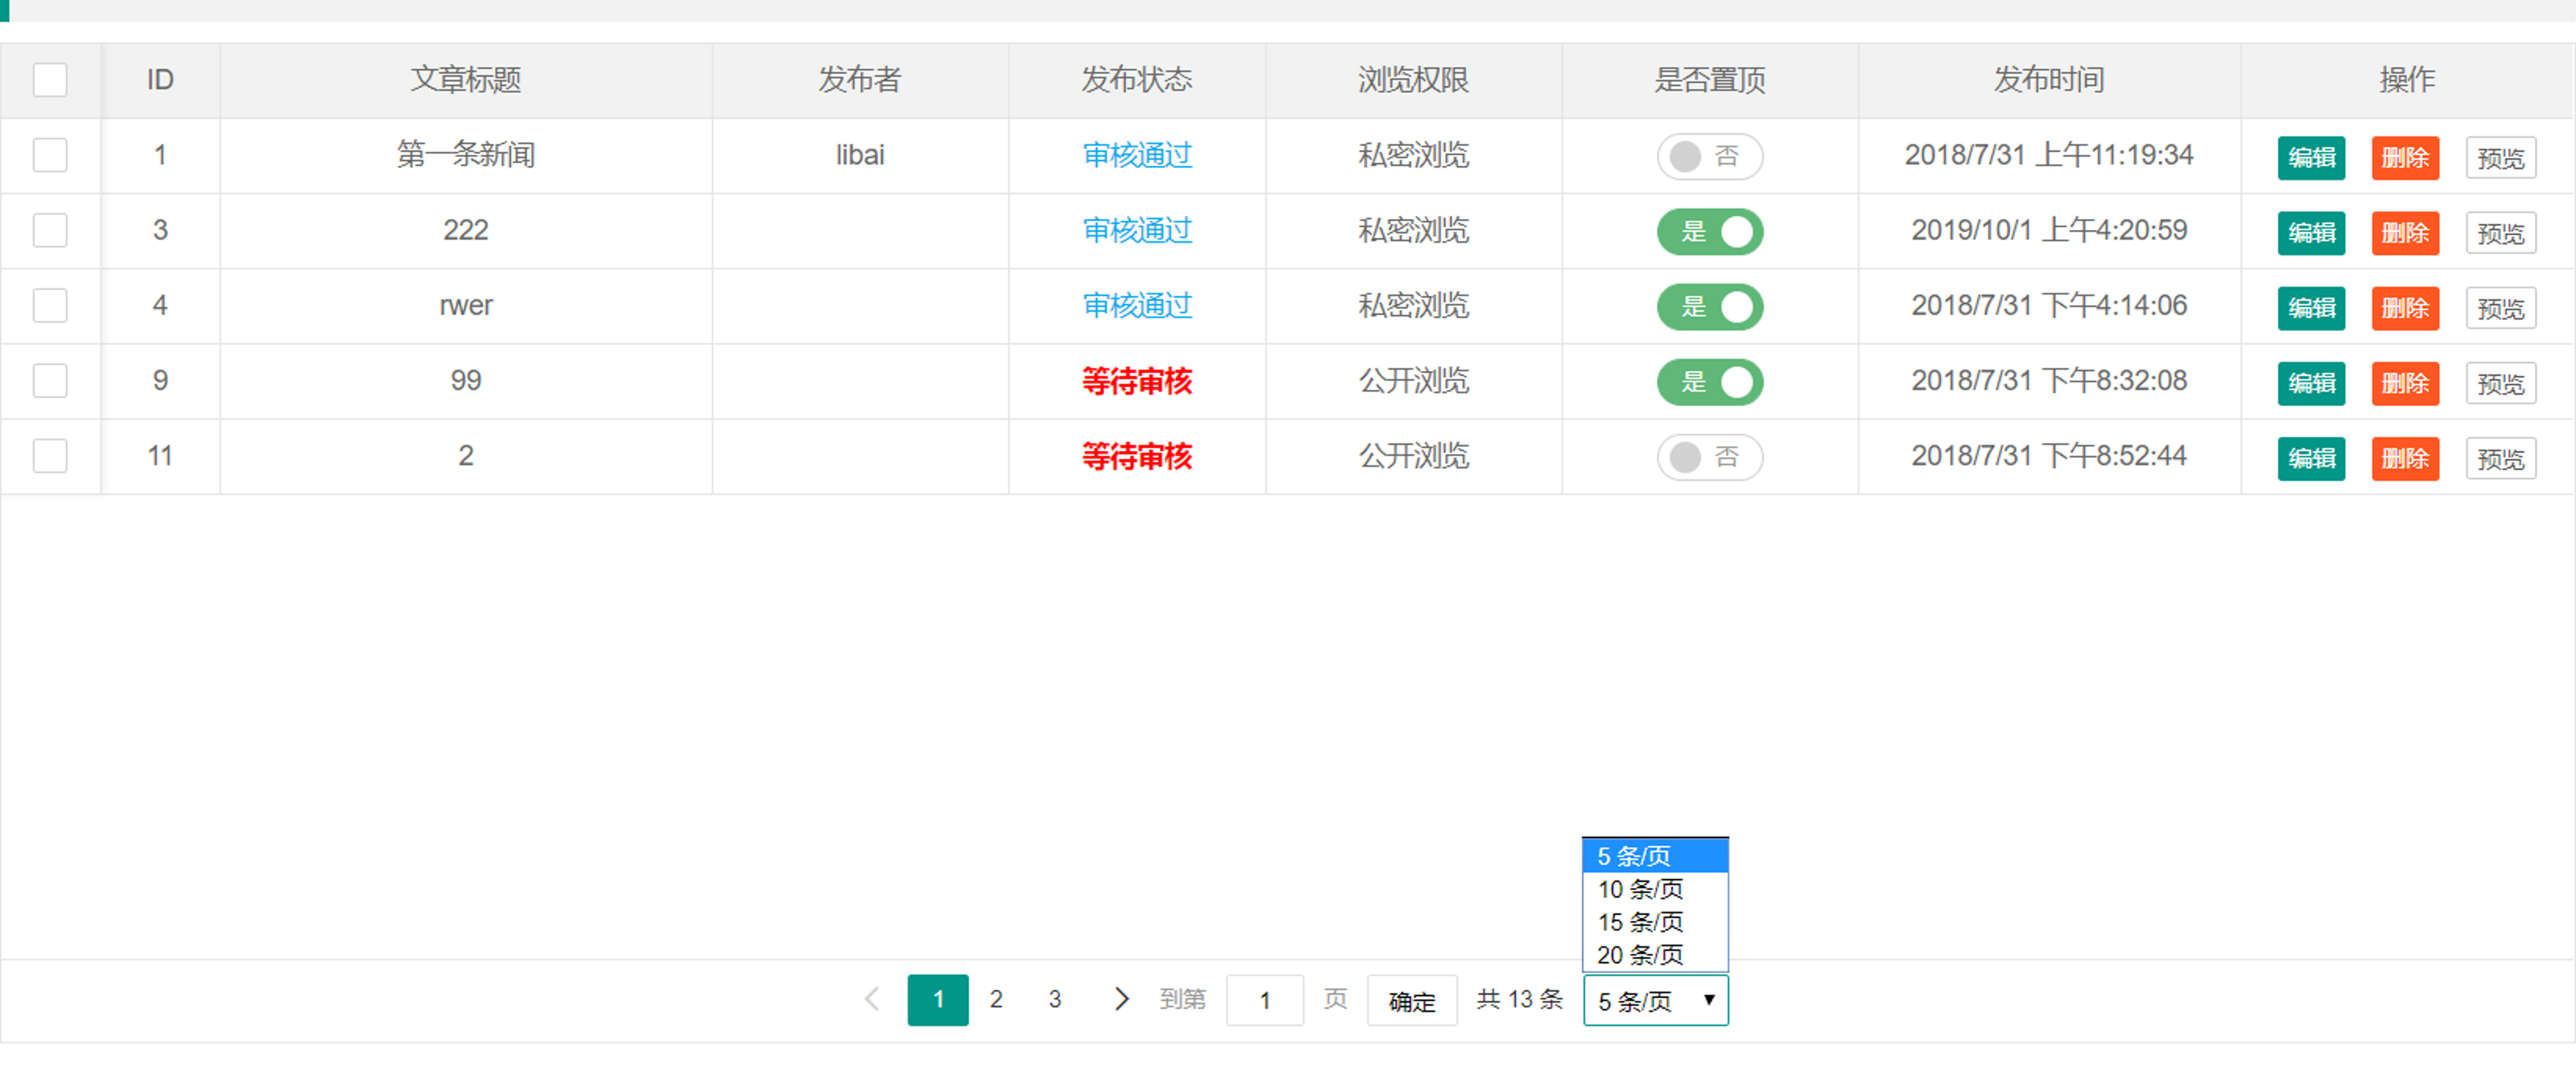Click the 确定 jump button
This screenshot has width=2576, height=1070.
pyautogui.click(x=1411, y=1001)
